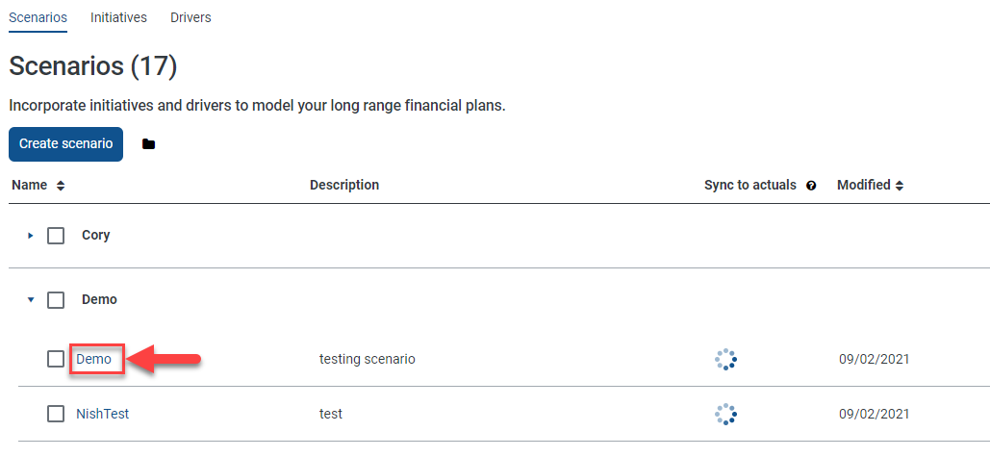The image size is (990, 457).
Task: Collapse the Demo folder arrow
Action: point(30,300)
